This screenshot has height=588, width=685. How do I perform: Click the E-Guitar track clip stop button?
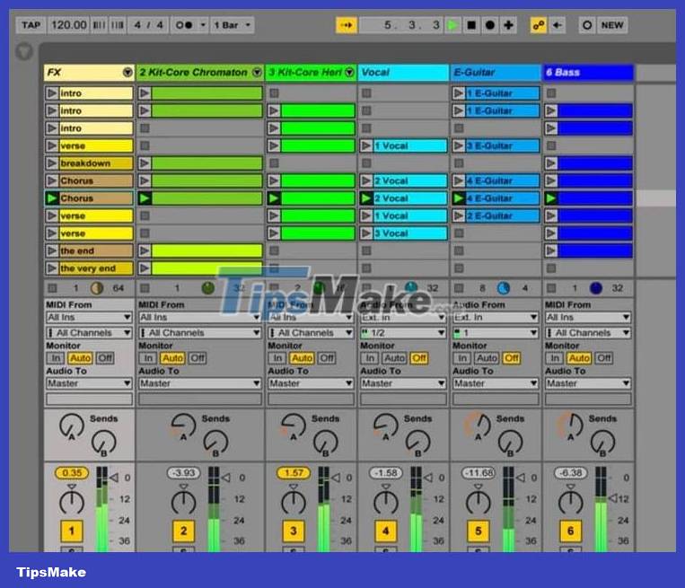click(459, 288)
